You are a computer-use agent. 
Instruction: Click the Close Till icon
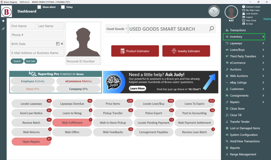227,115
